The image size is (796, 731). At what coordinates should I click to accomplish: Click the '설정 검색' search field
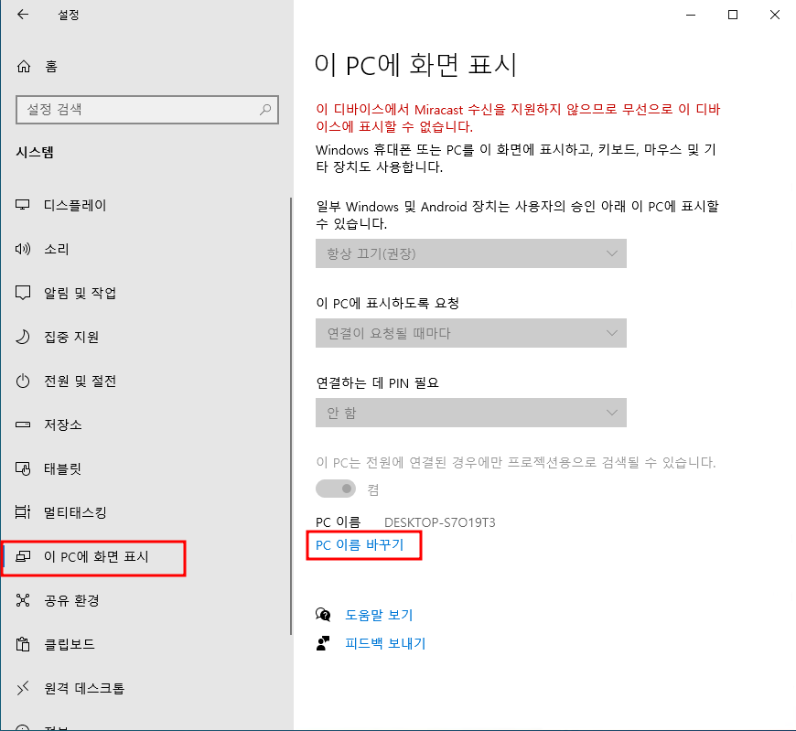[x=137, y=110]
